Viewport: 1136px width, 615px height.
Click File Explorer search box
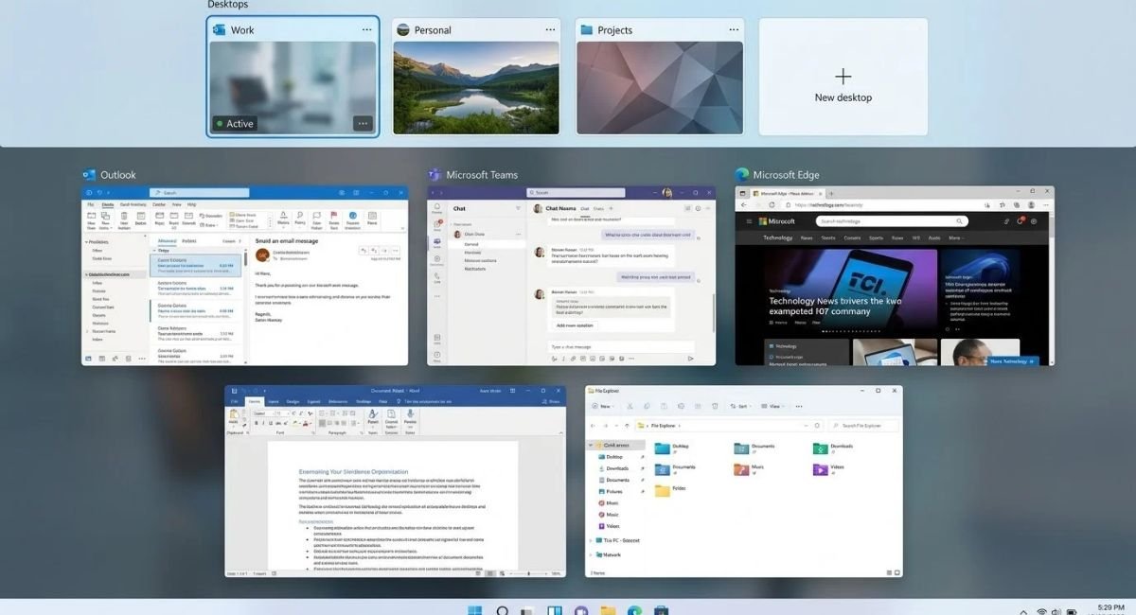(863, 426)
